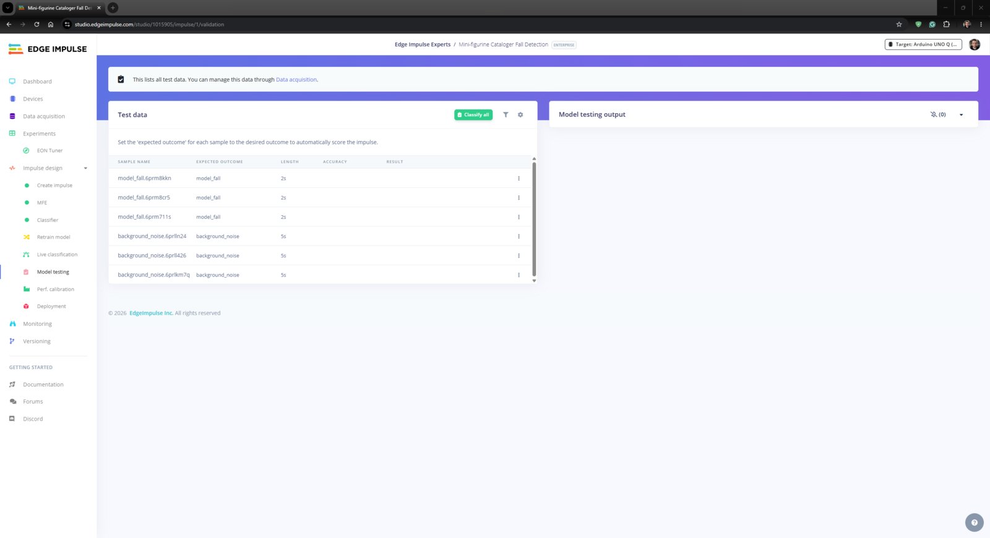
Task: Filter test data with funnel icon
Action: pos(506,115)
